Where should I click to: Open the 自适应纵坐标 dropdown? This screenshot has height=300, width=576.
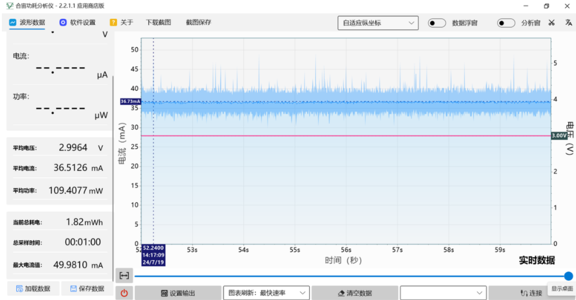pos(378,23)
